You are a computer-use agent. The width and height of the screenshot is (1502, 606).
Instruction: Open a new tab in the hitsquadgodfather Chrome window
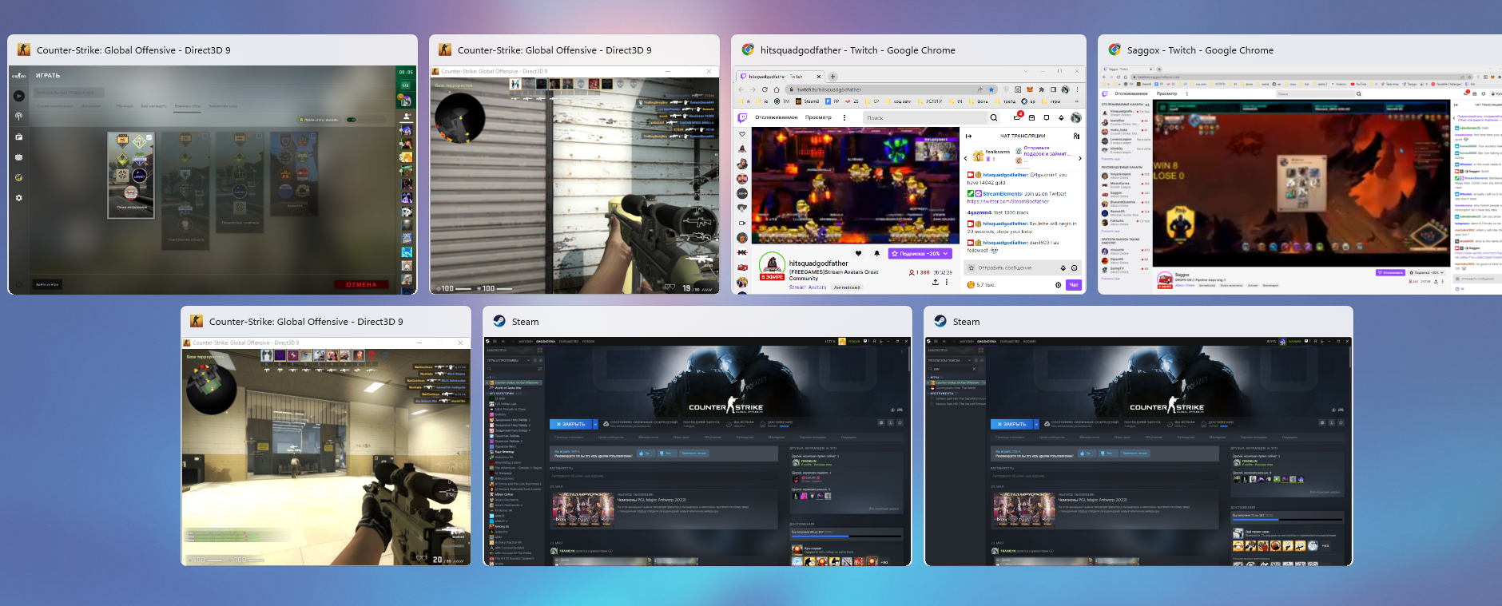832,77
